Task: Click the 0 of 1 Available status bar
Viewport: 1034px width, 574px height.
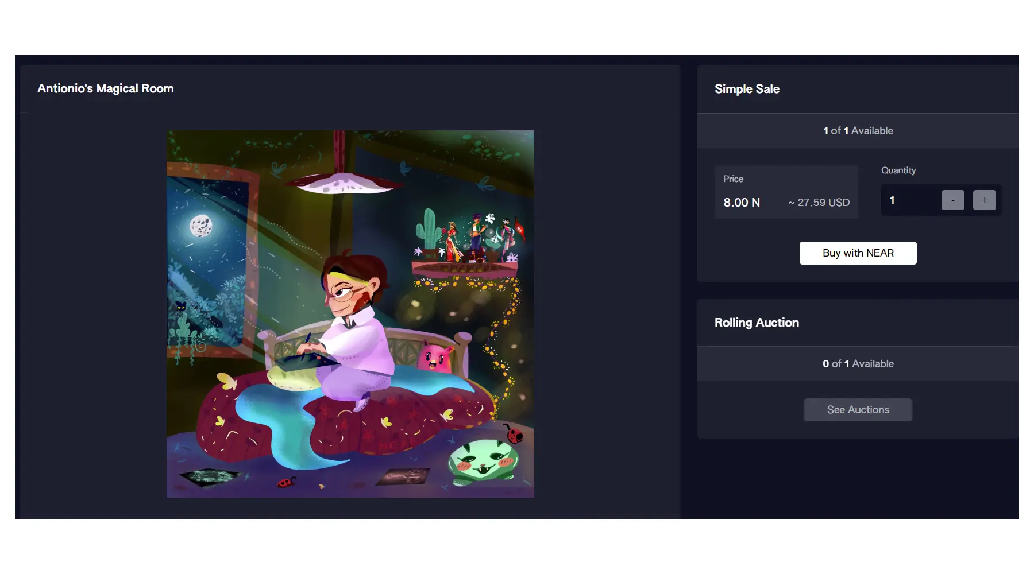Action: [x=858, y=364]
